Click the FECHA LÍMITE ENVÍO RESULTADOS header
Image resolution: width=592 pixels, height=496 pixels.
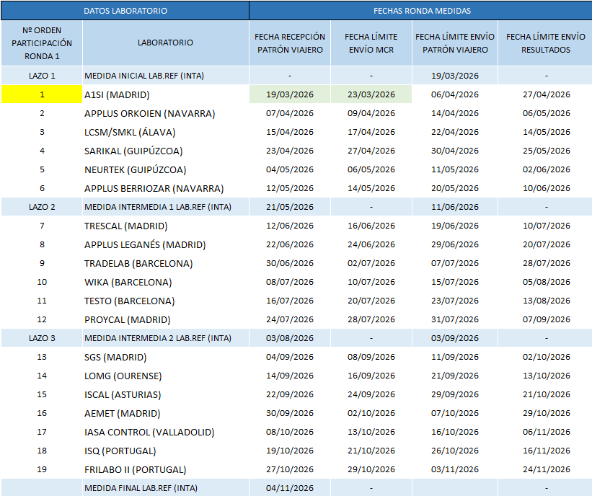[x=545, y=43]
